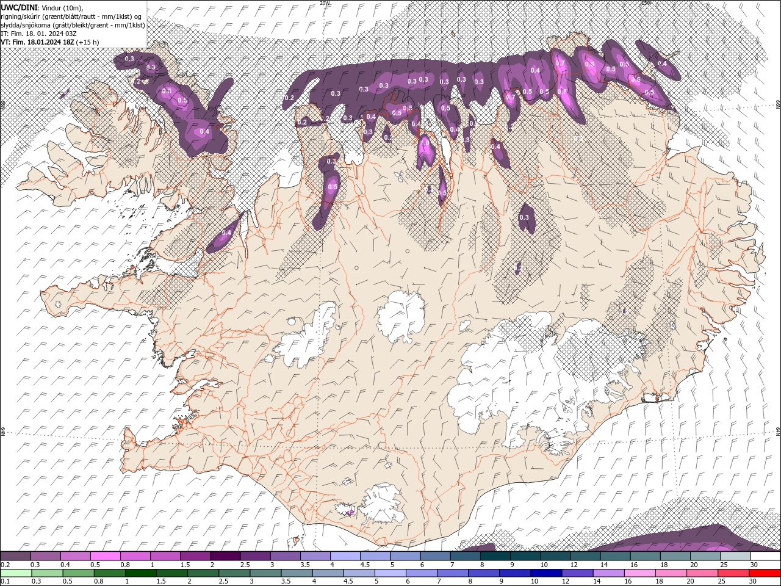Choose the top legend swatch between 6 and 7

pyautogui.click(x=434, y=556)
